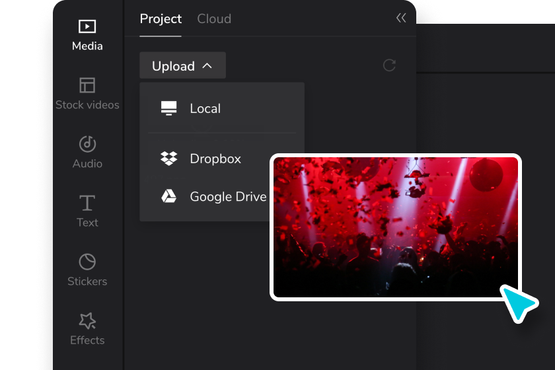The height and width of the screenshot is (370, 555).
Task: Switch to the Cloud tab
Action: pyautogui.click(x=214, y=18)
